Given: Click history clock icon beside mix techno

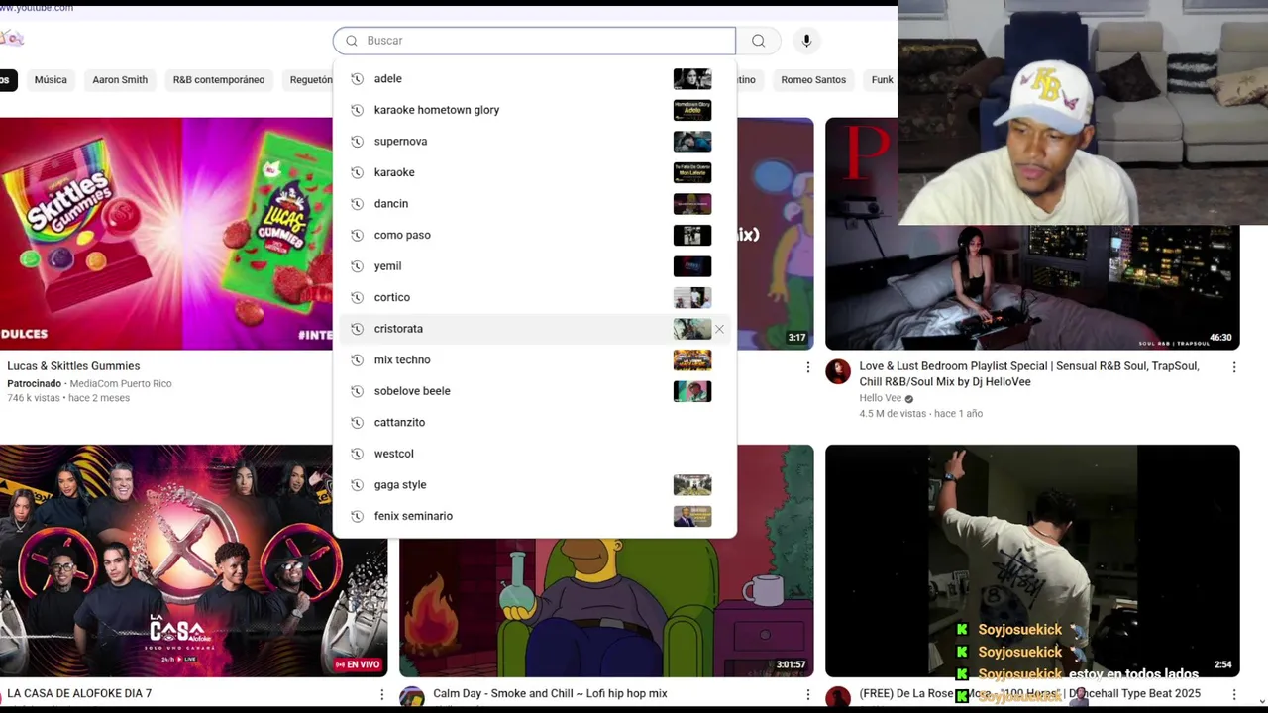Looking at the screenshot, I should 357,359.
